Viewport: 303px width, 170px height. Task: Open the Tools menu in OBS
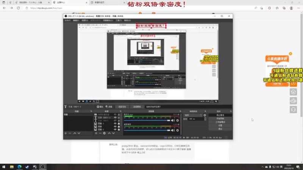tap(119, 20)
